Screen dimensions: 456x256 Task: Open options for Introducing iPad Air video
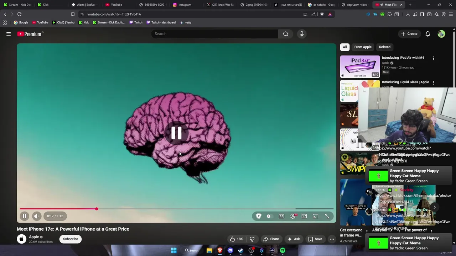coord(434,58)
